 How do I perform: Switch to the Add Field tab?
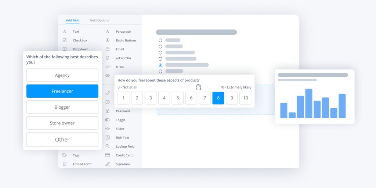point(73,21)
